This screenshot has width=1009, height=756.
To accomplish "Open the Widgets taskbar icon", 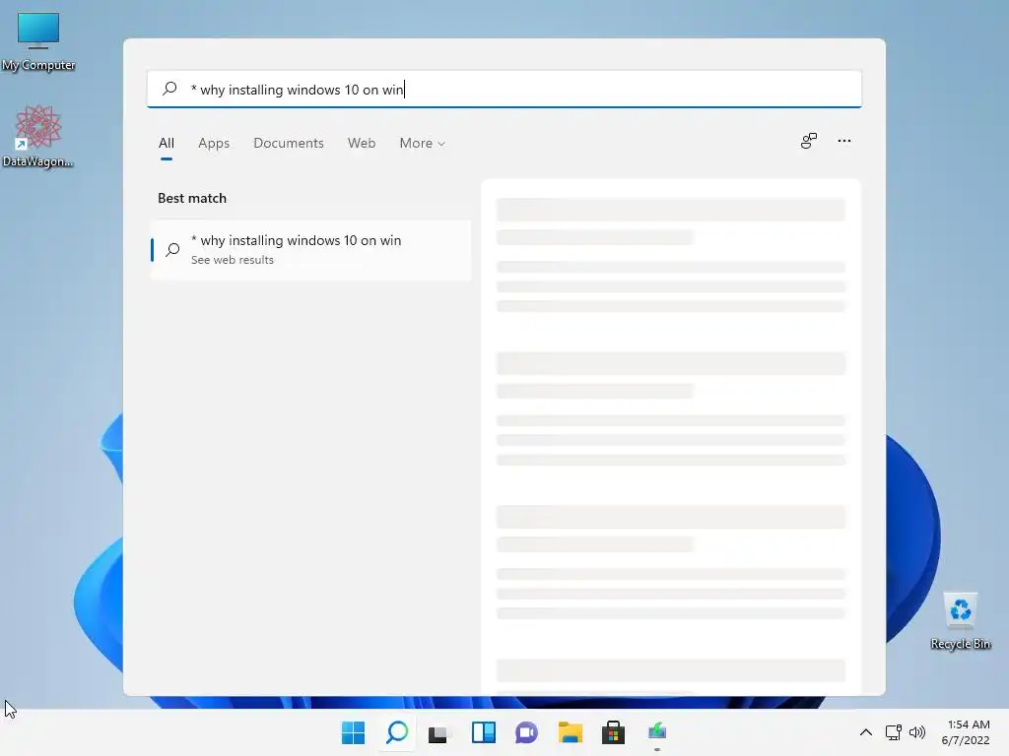I will (x=483, y=732).
